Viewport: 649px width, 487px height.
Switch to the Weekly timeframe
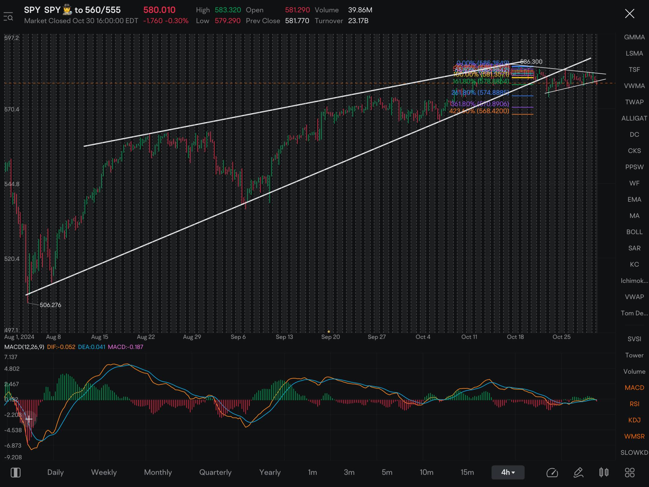pyautogui.click(x=104, y=472)
